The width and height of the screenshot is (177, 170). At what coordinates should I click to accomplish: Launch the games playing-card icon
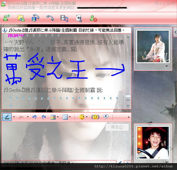[x=79, y=18]
